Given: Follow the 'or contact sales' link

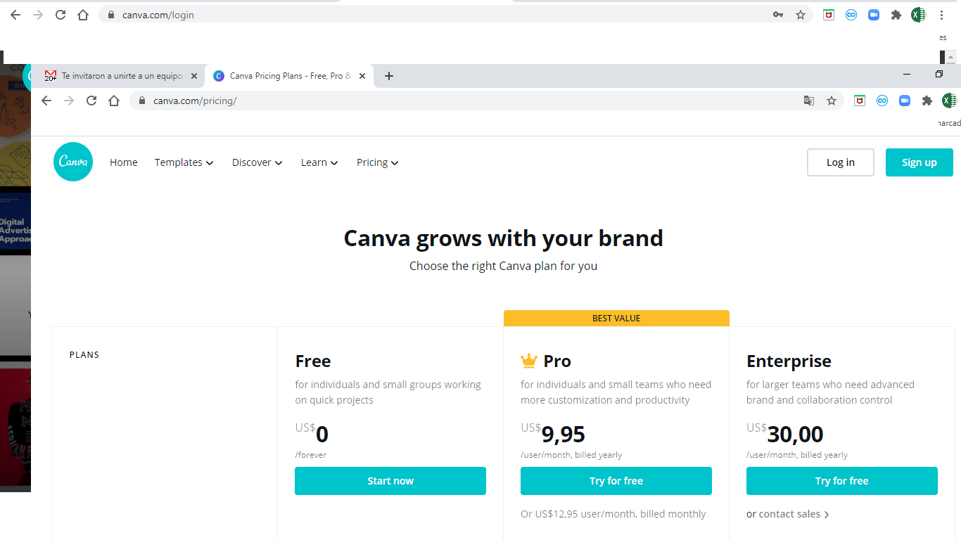Looking at the screenshot, I should tap(788, 514).
